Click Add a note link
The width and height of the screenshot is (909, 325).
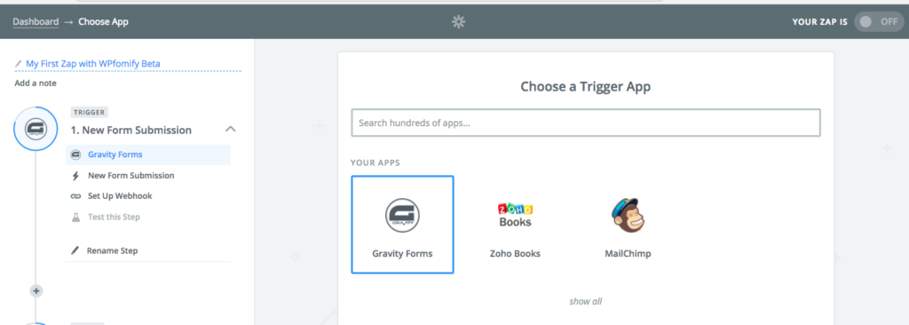(x=36, y=83)
